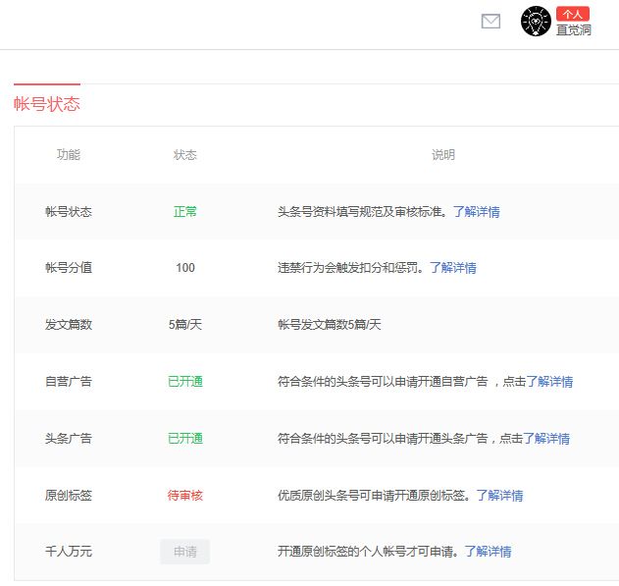Screen dimensions: 619x586
Task: Click the green 正常 status
Action: (185, 212)
